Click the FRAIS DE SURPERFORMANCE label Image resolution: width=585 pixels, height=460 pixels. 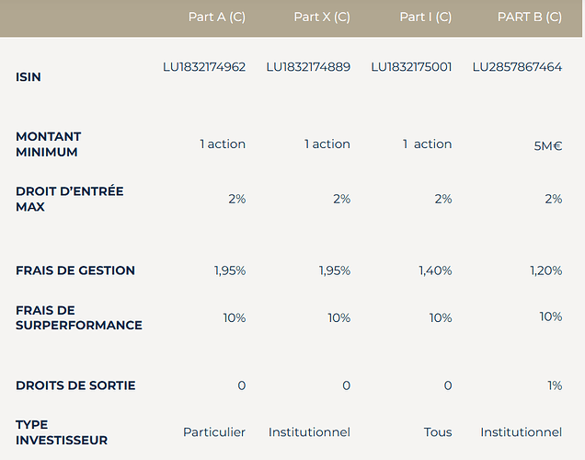coord(79,317)
